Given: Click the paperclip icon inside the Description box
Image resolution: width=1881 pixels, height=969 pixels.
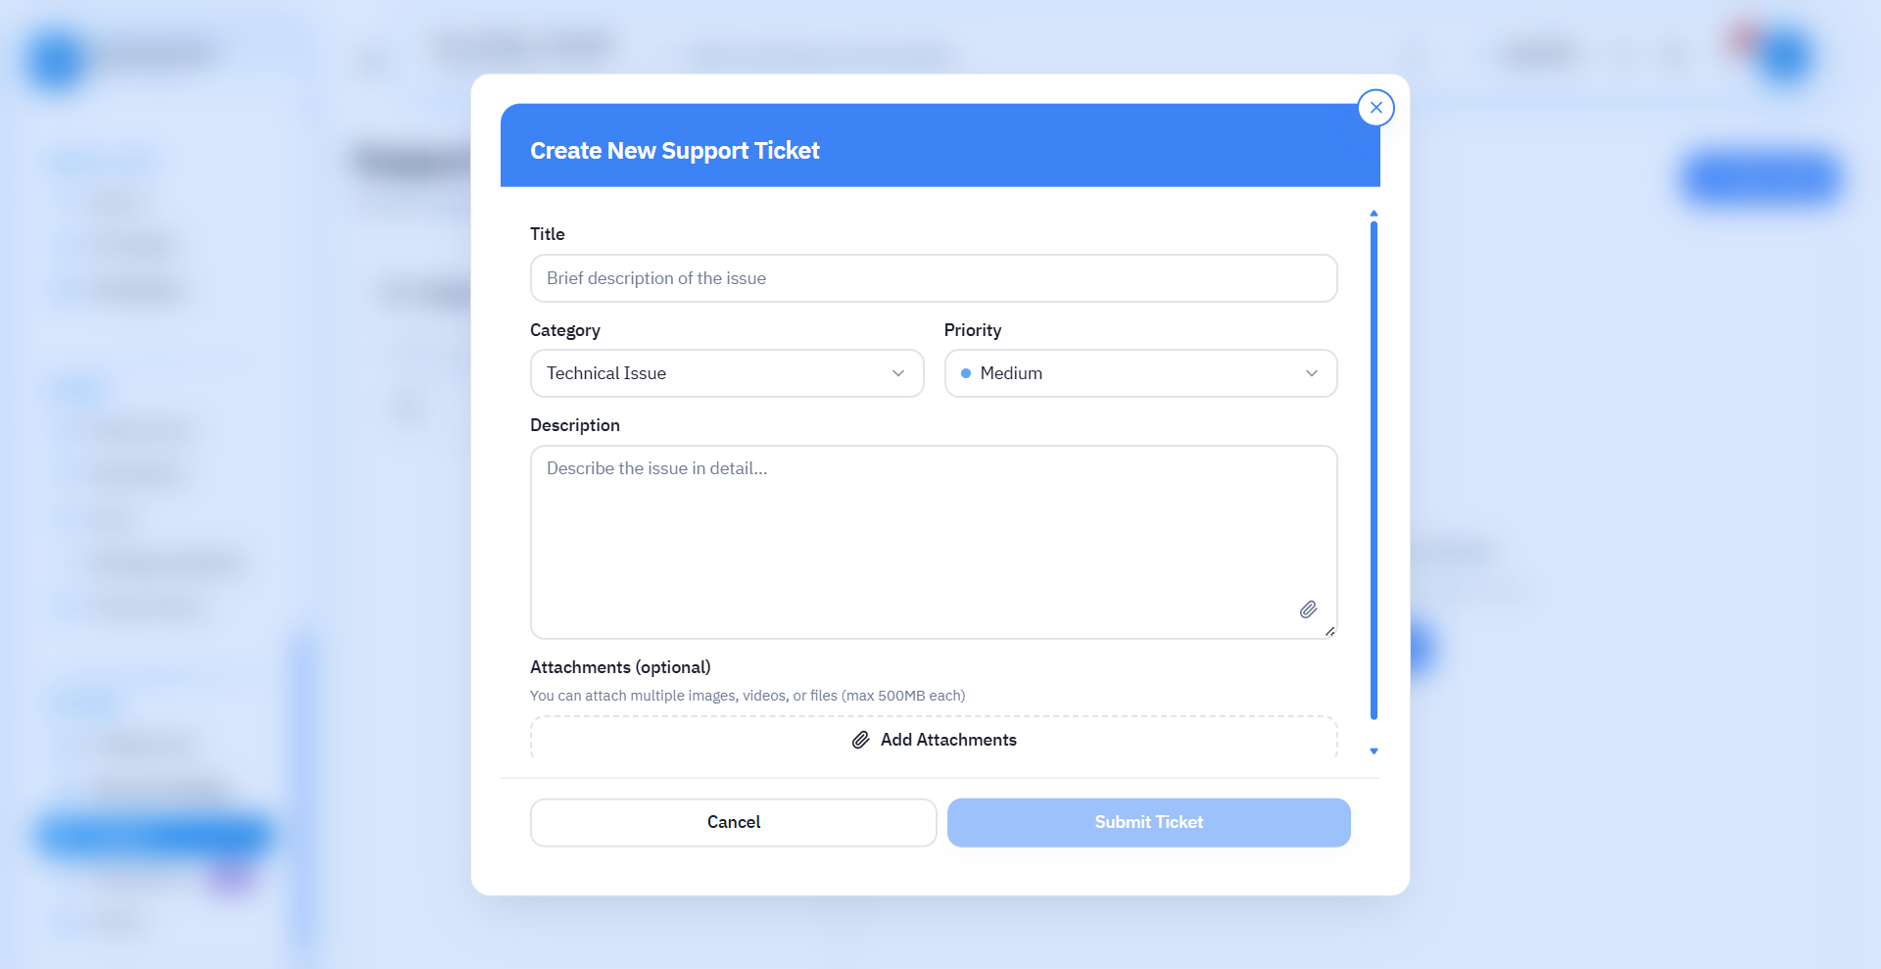Looking at the screenshot, I should [1308, 609].
